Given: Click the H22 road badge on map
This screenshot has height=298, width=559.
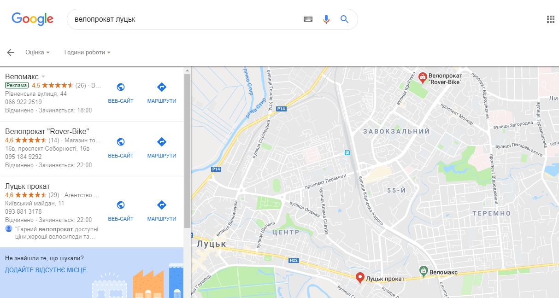Looking at the screenshot, I should coord(294,261).
